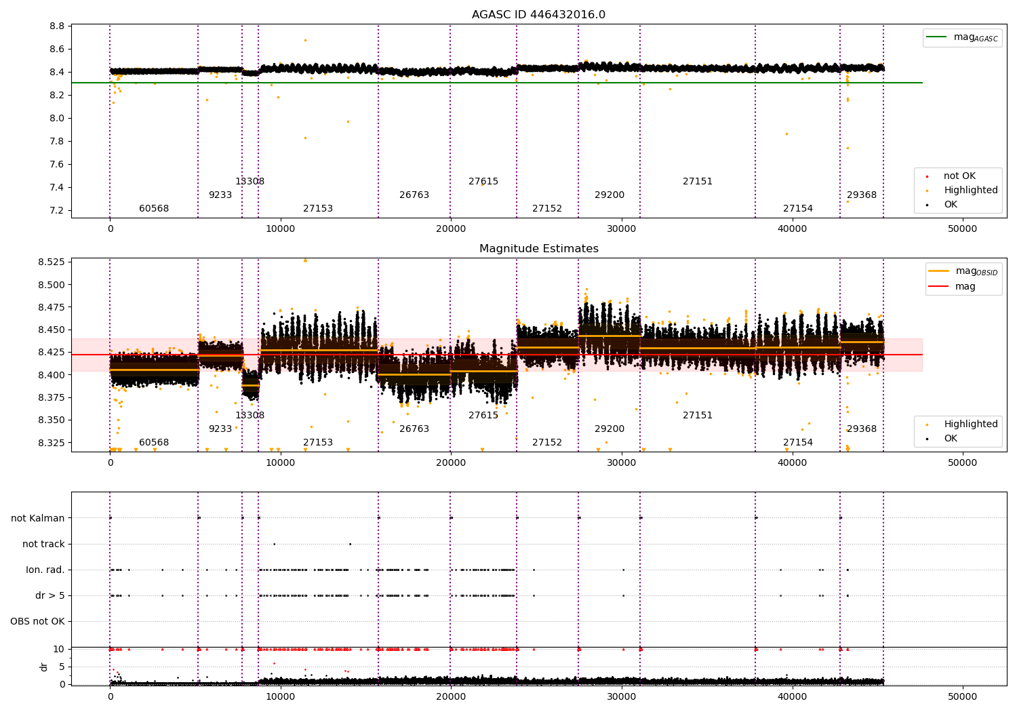Click the 7.2 y-axis tick label
Image resolution: width=1017 pixels, height=712 pixels.
(58, 210)
